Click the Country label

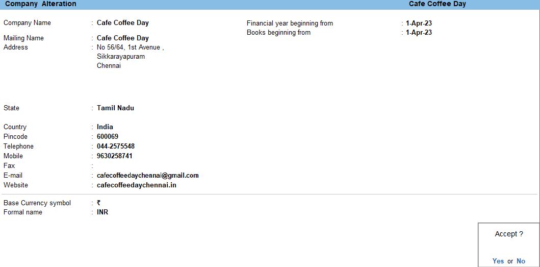(15, 127)
